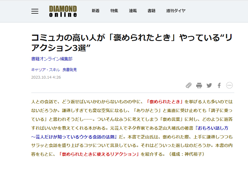The image size is (248, 170).
Task: Navigate to the 書籍 section
Action: click(151, 11)
